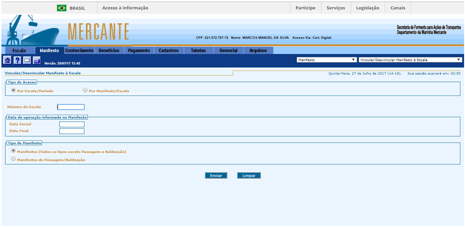Open the Conhecimento tab
The height and width of the screenshot is (227, 465).
pos(79,51)
